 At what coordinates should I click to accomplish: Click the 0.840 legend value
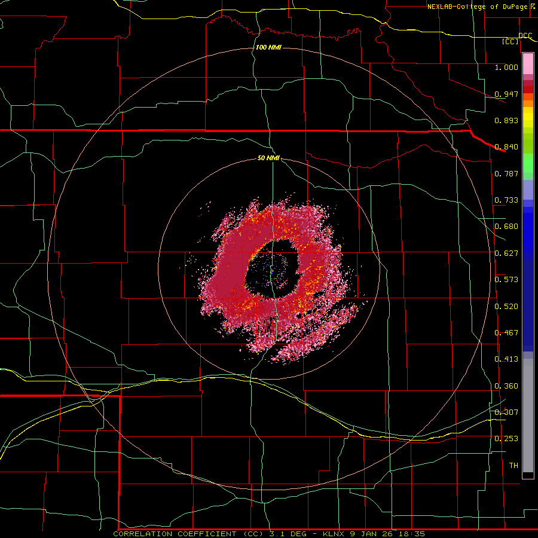tap(506, 147)
